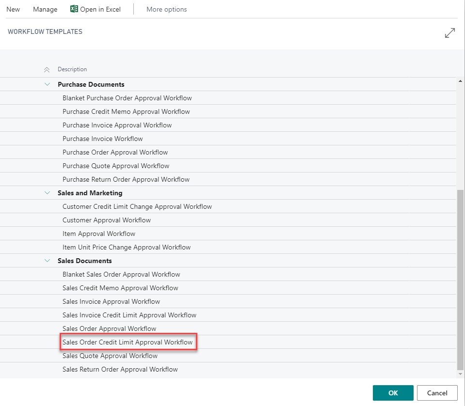Collapse the Sales and Marketing group
This screenshot has width=465, height=406.
[x=47, y=193]
